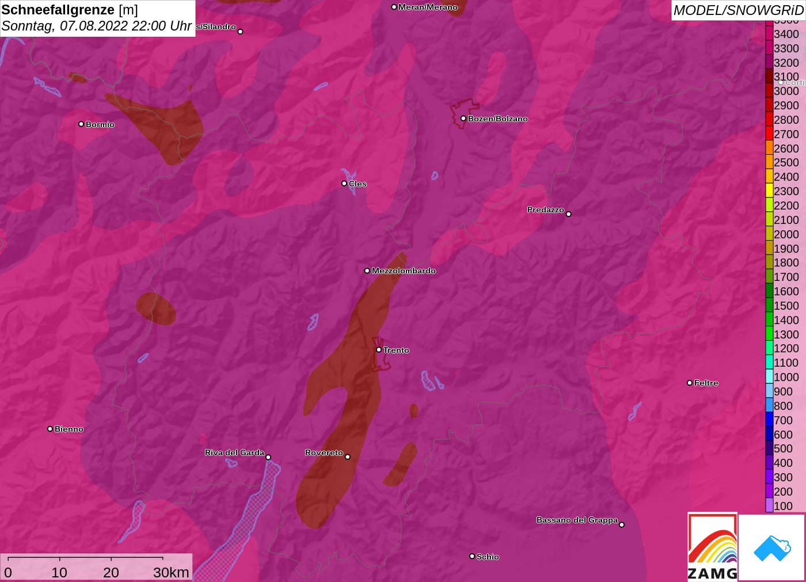
Task: Click the Riva del Garda label
Action: coord(235,452)
